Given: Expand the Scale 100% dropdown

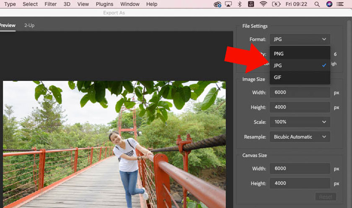Looking at the screenshot, I should click(299, 122).
